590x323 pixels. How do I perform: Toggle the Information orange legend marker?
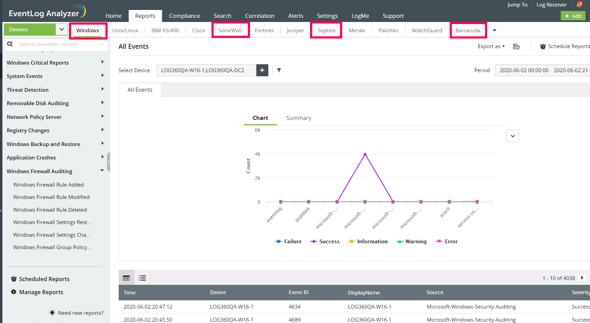tap(351, 242)
